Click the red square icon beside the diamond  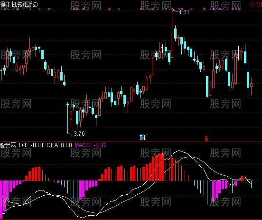(259, 5)
